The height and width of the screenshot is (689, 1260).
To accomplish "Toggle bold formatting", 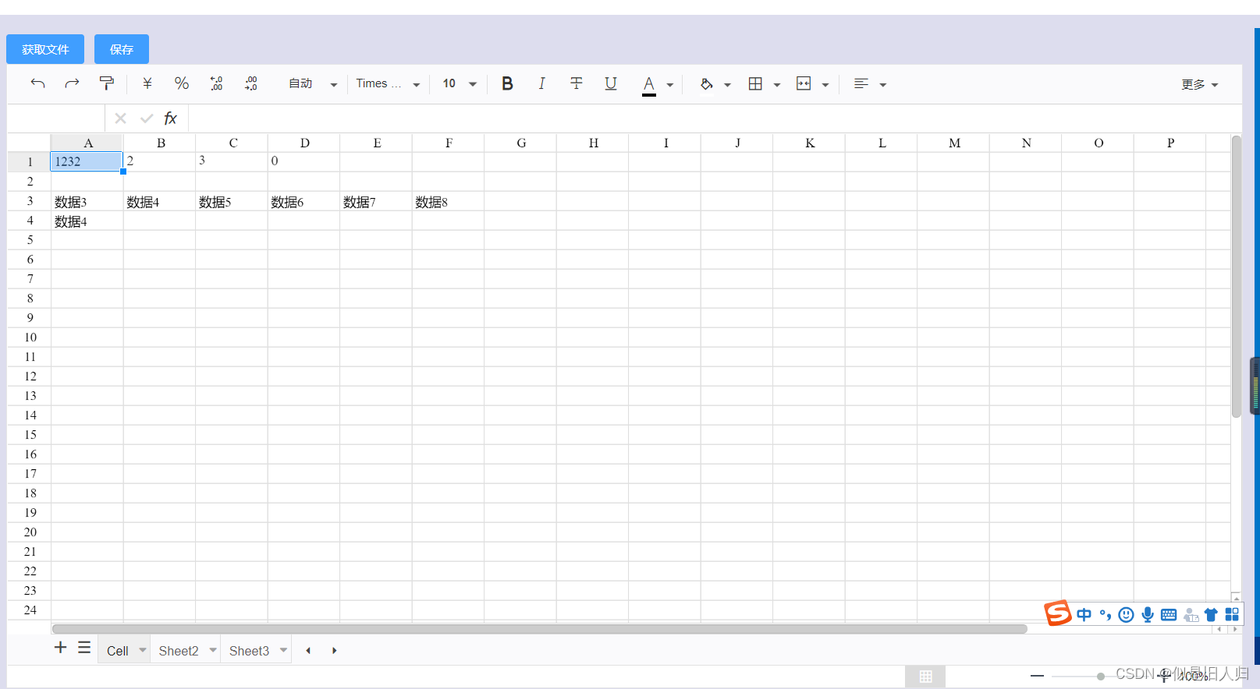I will (507, 83).
